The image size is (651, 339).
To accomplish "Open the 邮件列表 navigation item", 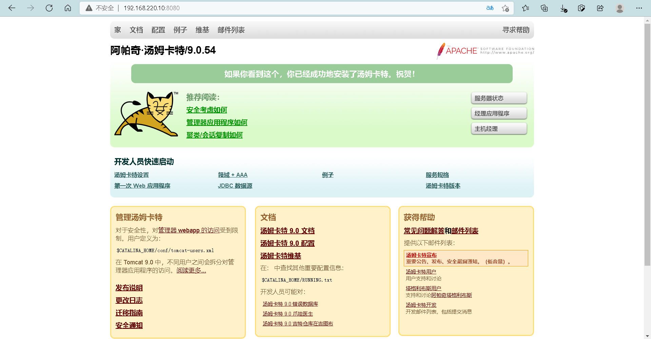I will point(231,30).
